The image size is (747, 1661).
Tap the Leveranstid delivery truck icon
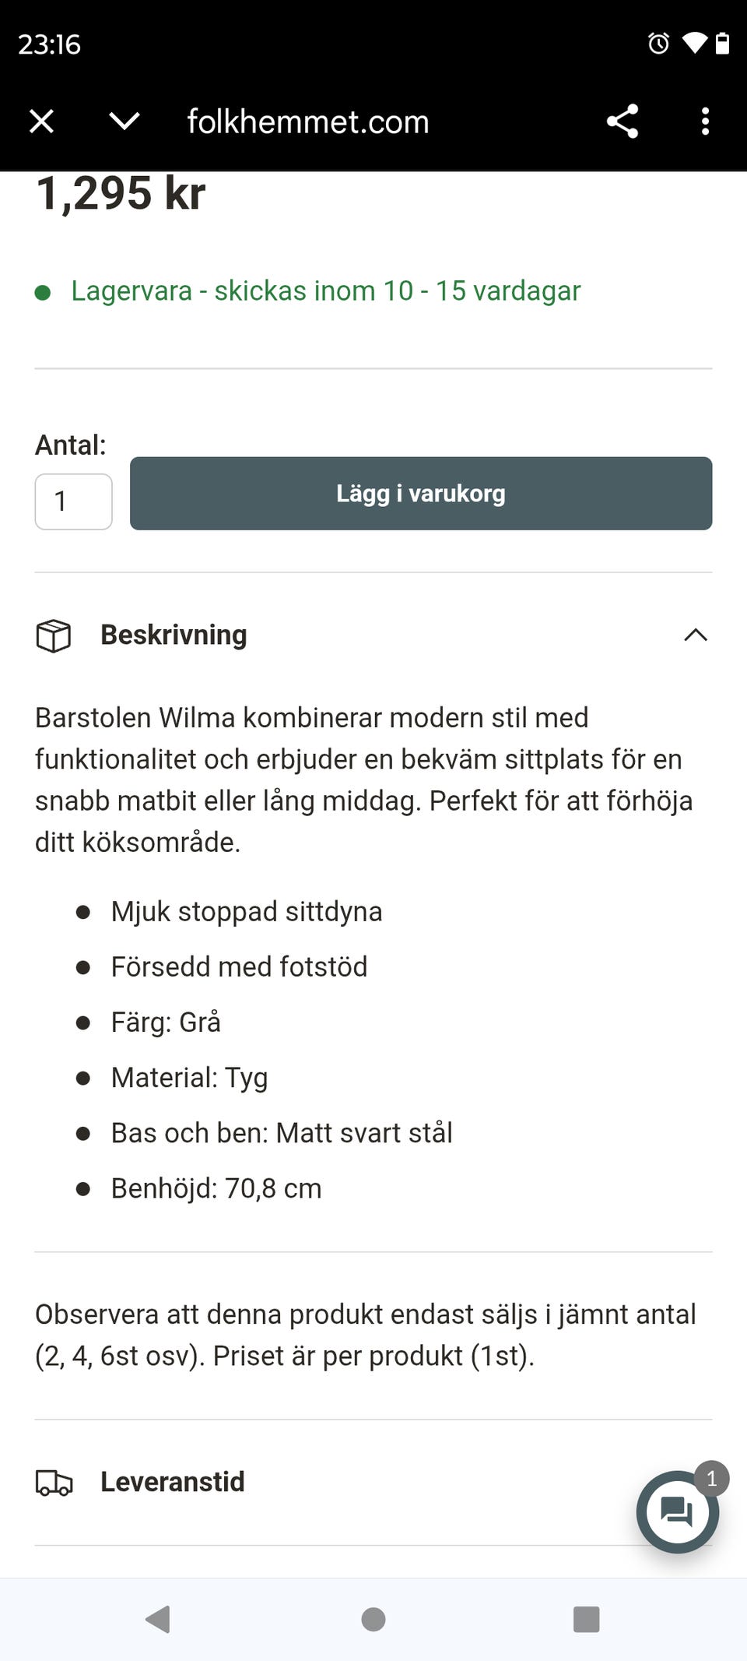pyautogui.click(x=54, y=1483)
